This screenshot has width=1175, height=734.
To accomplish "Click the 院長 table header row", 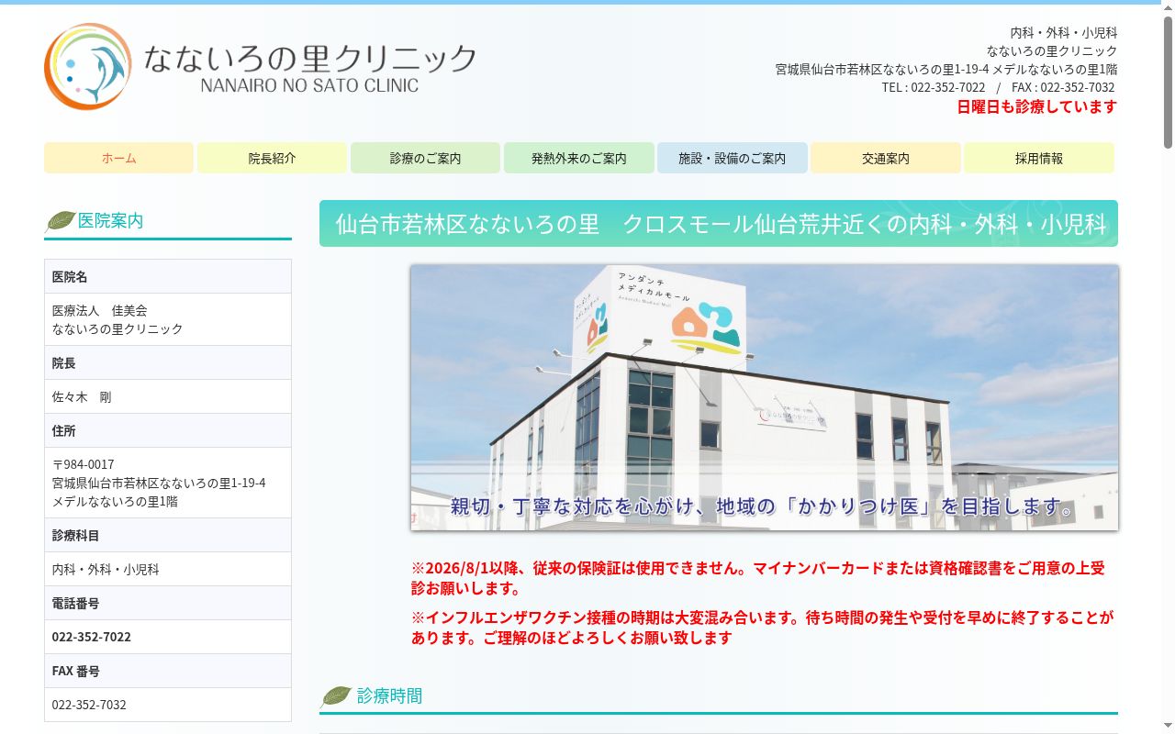I will pyautogui.click(x=168, y=362).
